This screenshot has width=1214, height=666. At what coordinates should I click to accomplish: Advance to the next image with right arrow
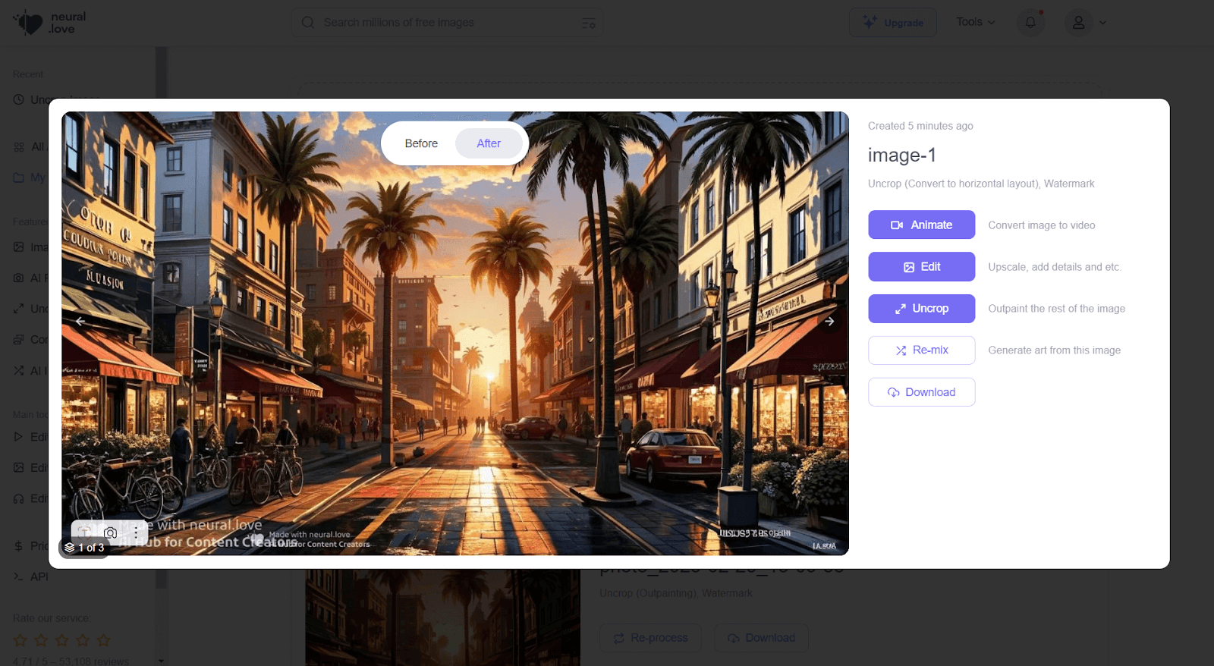(x=829, y=322)
